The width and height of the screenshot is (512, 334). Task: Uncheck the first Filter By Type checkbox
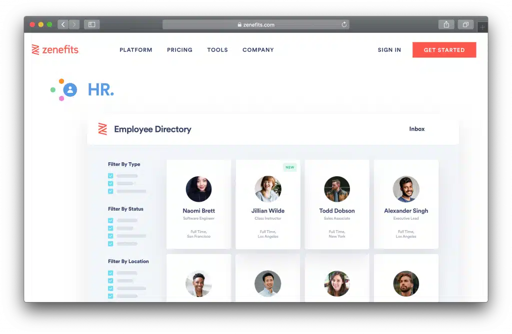pos(110,176)
